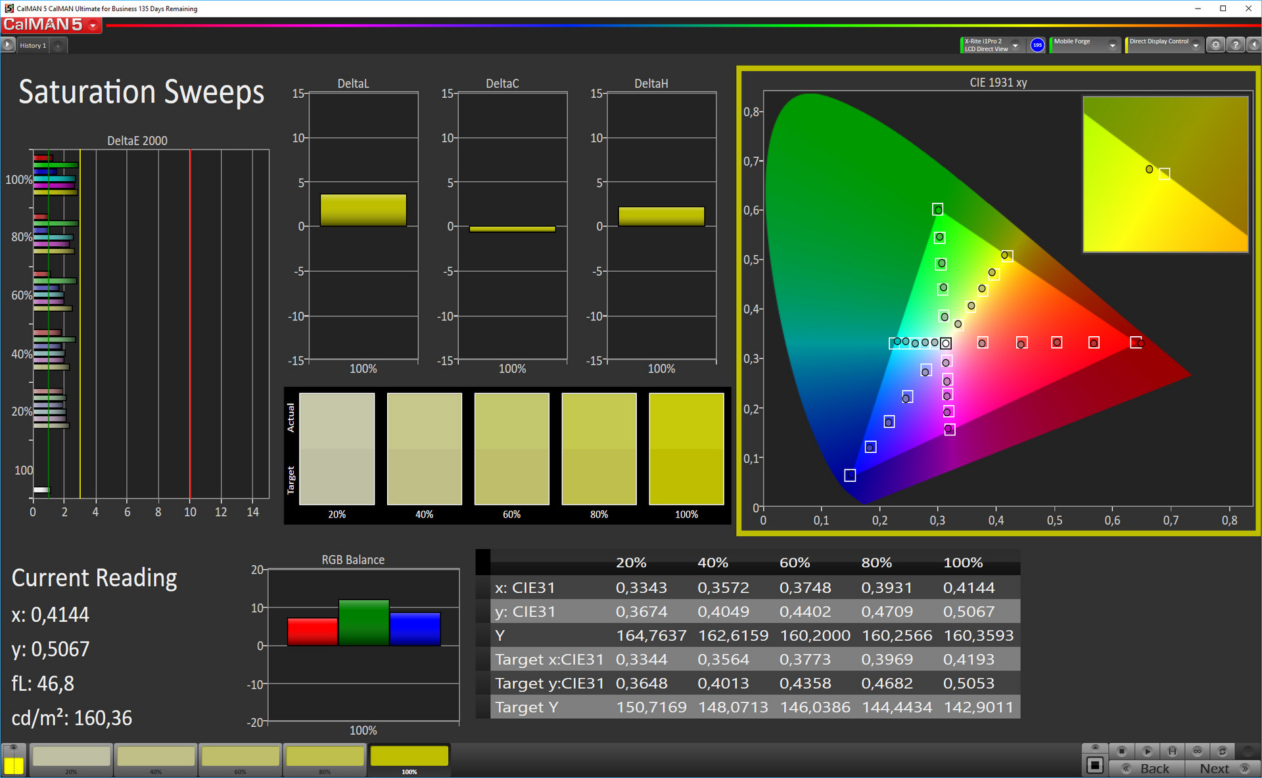Select the 100% yellow swatch in bottom strip
The image size is (1262, 778).
tap(409, 756)
